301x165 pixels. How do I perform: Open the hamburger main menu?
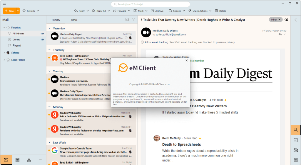[4, 4]
